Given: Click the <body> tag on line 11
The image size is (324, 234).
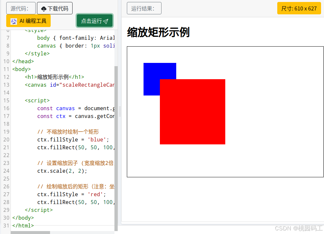Looking at the screenshot, I should pyautogui.click(x=22, y=69).
